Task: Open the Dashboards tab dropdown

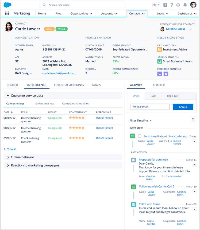Action: [195, 14]
